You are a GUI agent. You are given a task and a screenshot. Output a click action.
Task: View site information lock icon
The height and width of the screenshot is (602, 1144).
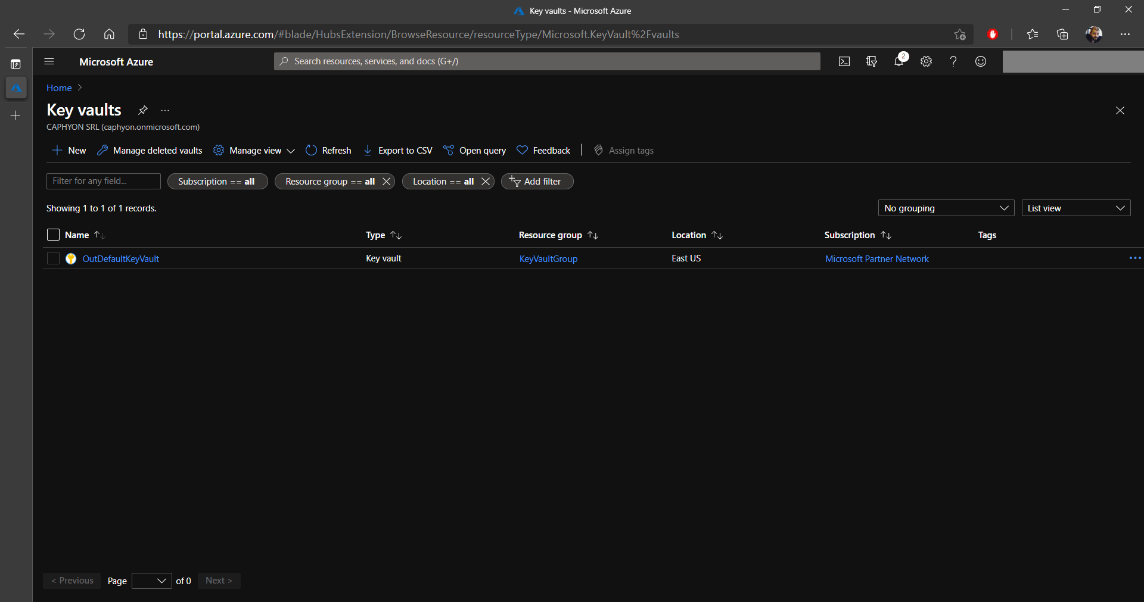(143, 35)
